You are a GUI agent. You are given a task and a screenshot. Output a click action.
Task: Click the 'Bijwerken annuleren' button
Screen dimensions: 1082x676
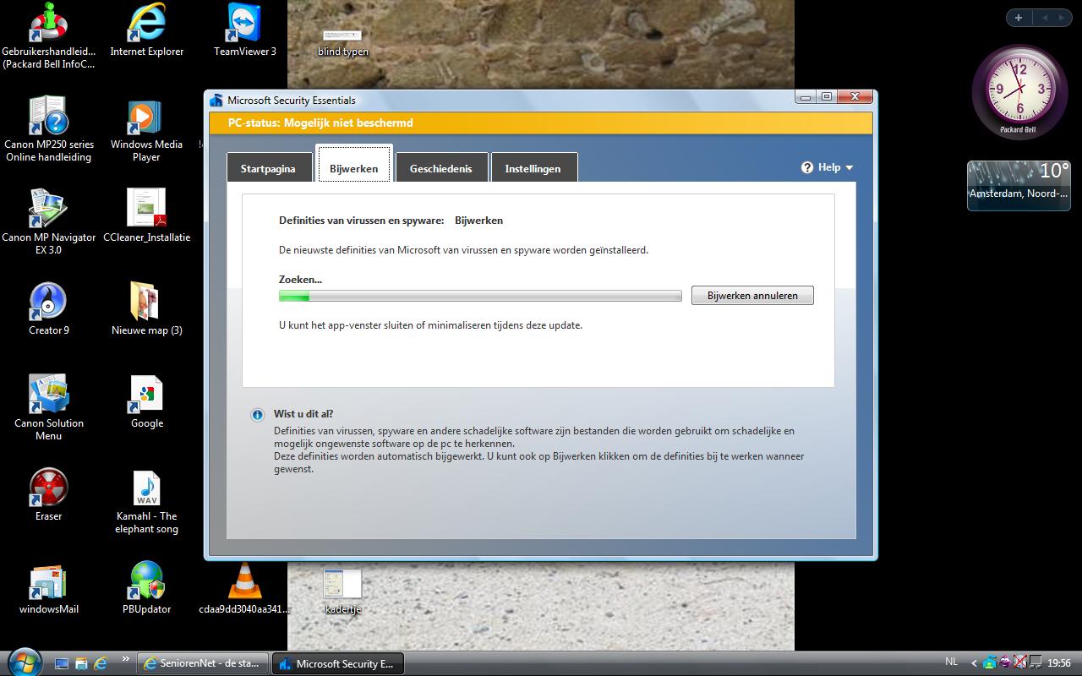[x=752, y=295]
